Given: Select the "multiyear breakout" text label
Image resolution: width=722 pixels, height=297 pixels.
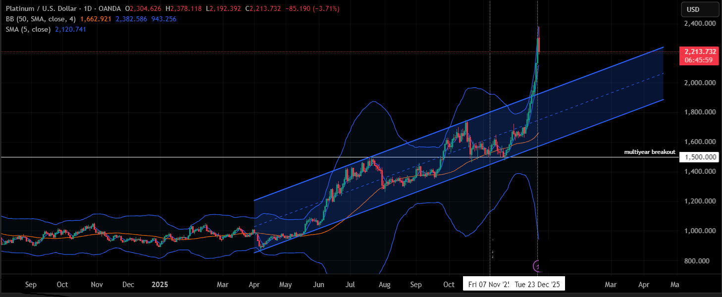Looking at the screenshot, I should (x=650, y=152).
